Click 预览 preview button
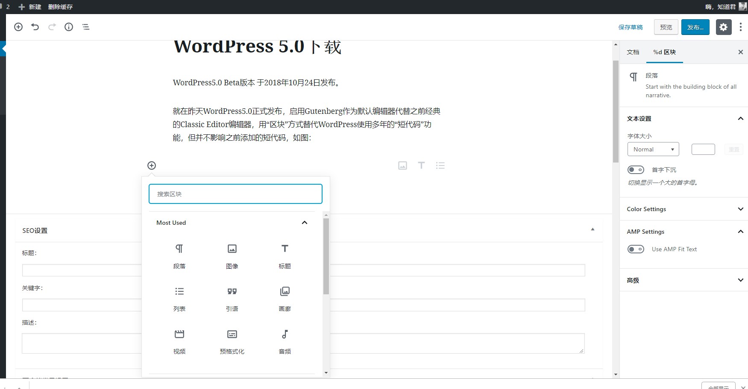Viewport: 748px width, 389px height. [666, 27]
